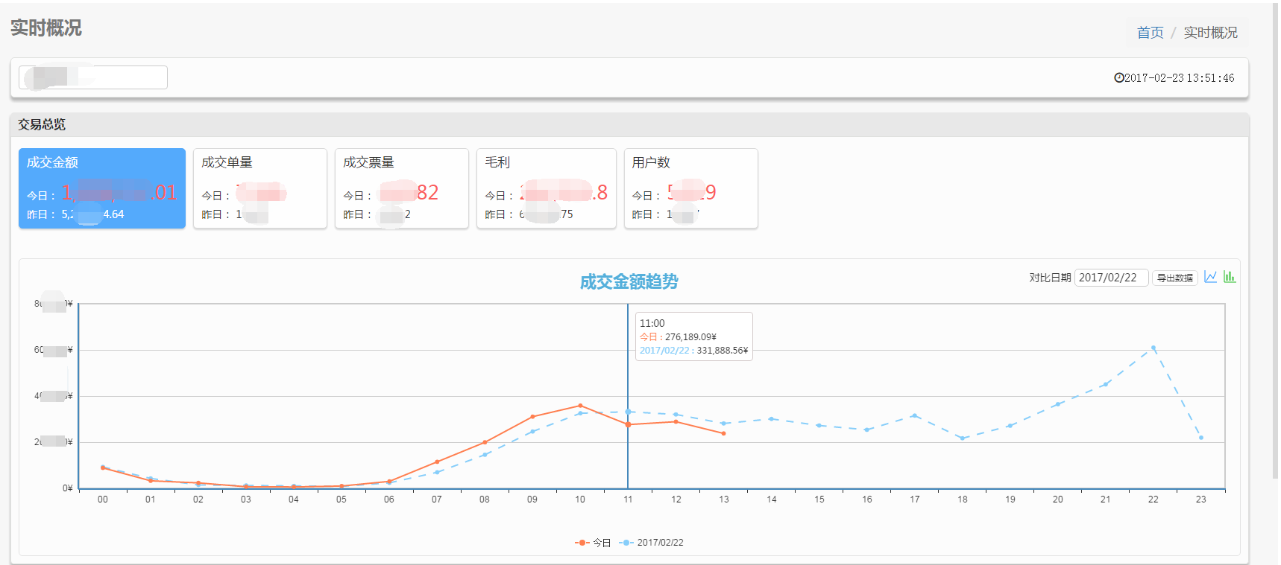Select the 用户数 summary card
This screenshot has width=1281, height=565.
point(691,188)
